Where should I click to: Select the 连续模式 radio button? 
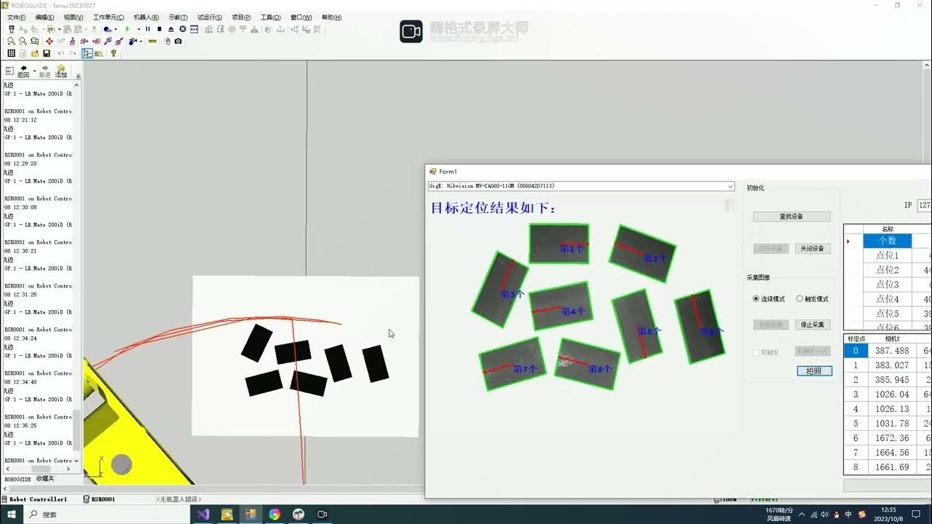coord(770,299)
